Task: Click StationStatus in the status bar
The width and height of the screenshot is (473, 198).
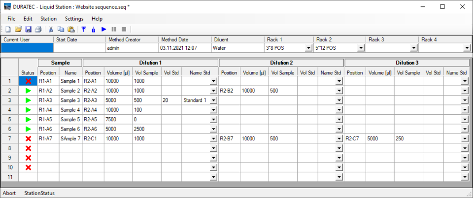Action: tap(39, 193)
